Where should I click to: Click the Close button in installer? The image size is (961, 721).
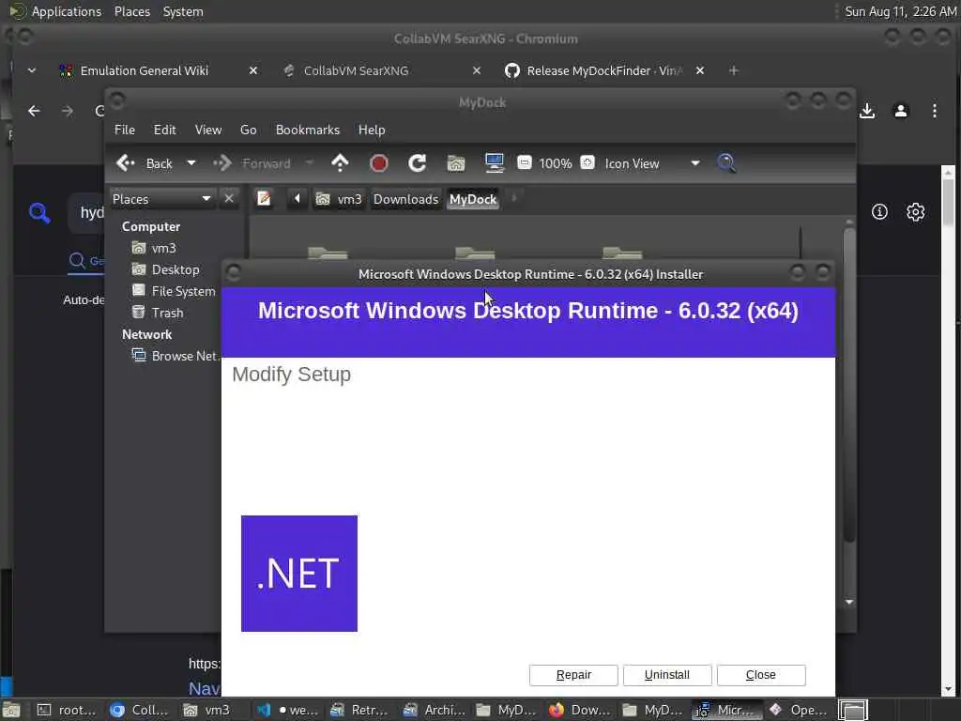(x=760, y=674)
